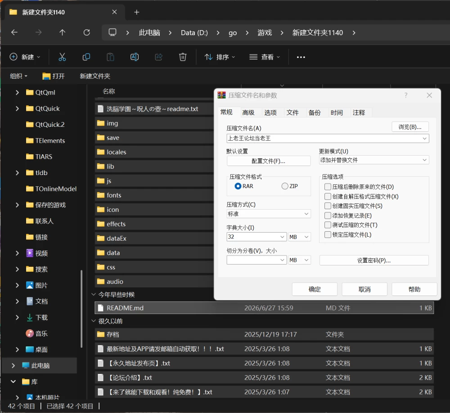Open the 更新模式 dropdown
This screenshot has width=450, height=413.
(x=374, y=160)
